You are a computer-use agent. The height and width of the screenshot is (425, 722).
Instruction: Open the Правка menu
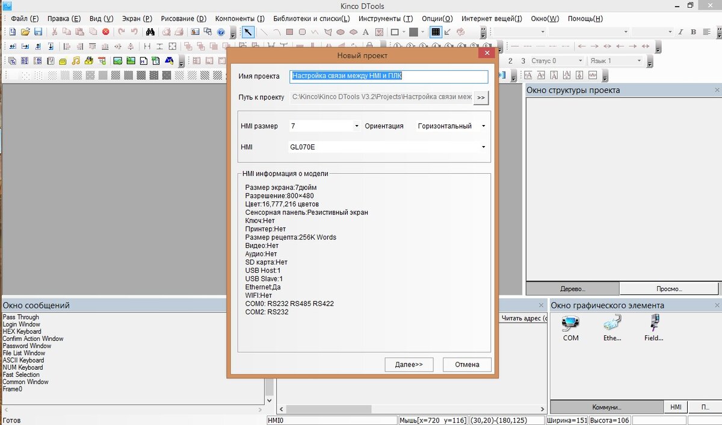pos(64,19)
